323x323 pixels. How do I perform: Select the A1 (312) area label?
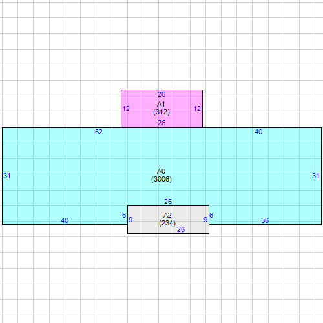pyautogui.click(x=161, y=108)
